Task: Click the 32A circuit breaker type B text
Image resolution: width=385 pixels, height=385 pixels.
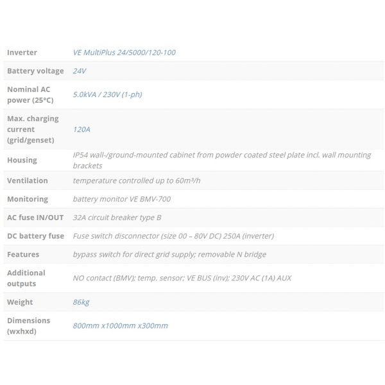Action: (117, 218)
